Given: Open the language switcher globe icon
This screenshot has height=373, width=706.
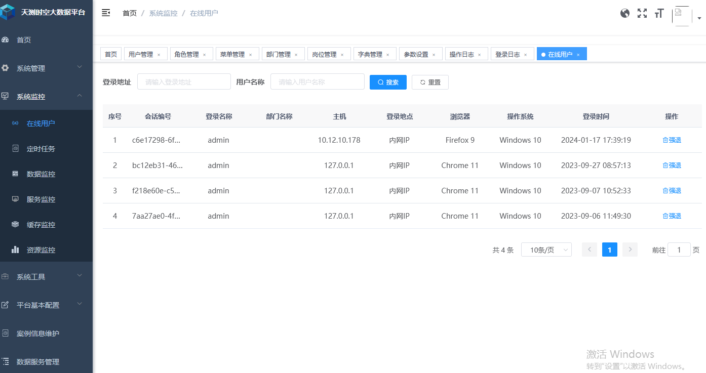Looking at the screenshot, I should click(x=624, y=13).
